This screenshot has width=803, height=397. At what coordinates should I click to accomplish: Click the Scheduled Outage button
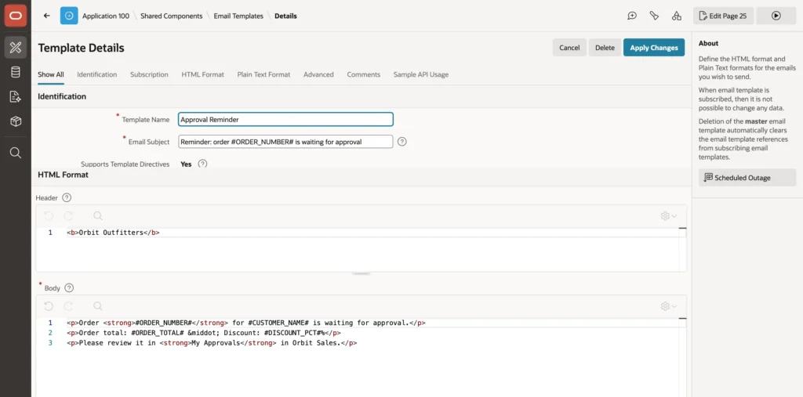point(747,178)
